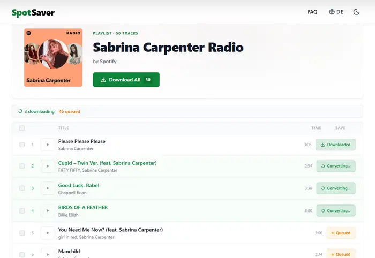Click title 'Cupid – Twin Ver. (feat. Sabrina Carpenter)'
Image resolution: width=375 pixels, height=258 pixels.
point(107,163)
